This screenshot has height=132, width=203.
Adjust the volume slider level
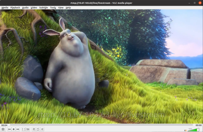click(x=193, y=130)
